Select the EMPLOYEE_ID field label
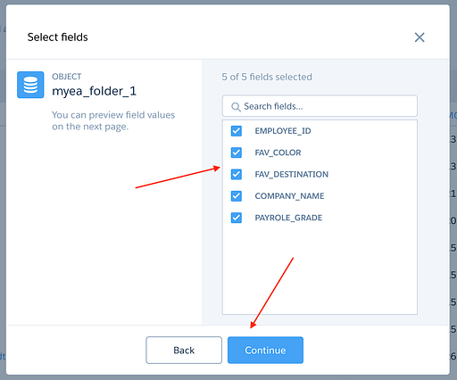457x380 pixels. click(283, 131)
